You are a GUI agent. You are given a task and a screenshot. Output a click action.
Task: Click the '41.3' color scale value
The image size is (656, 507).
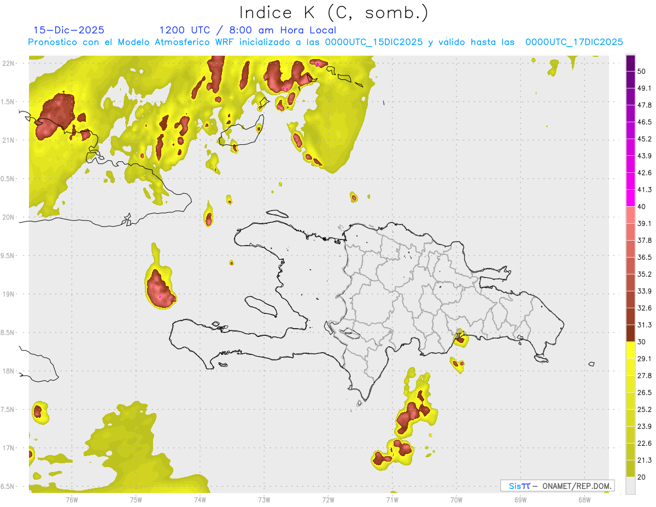tap(645, 190)
